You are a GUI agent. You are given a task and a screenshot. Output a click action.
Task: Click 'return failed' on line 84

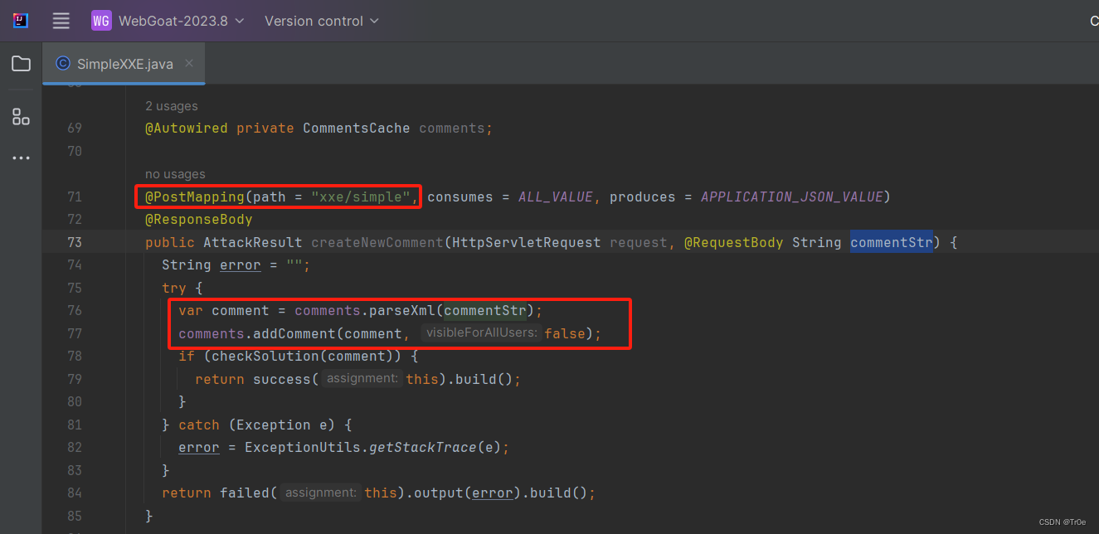point(216,493)
